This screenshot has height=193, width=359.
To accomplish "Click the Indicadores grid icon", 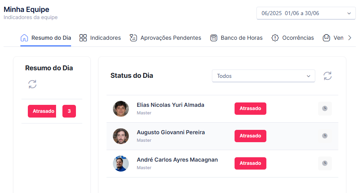I will coord(83,38).
